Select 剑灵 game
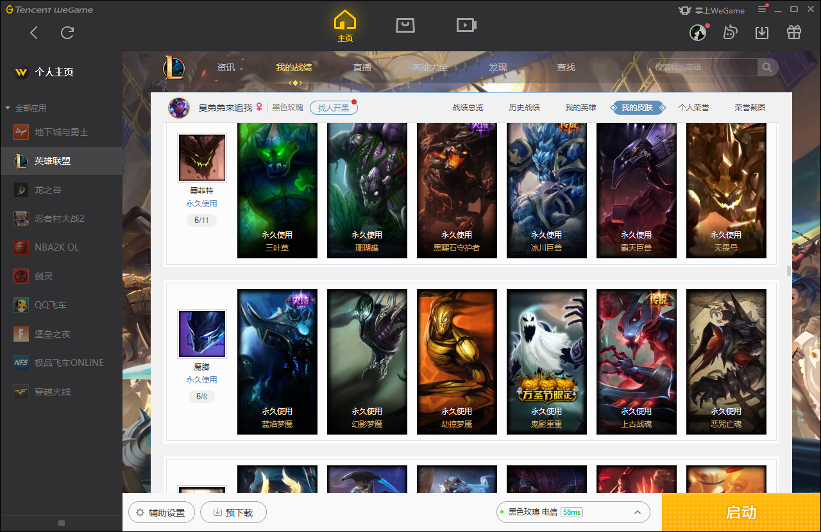Viewport: 821px width, 532px height. pyautogui.click(x=61, y=276)
